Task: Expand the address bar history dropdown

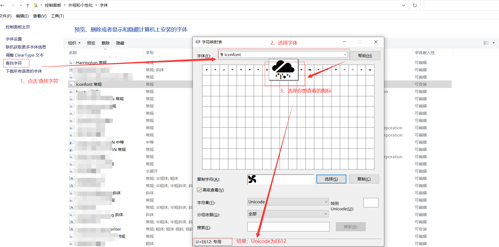Action: [x=403, y=5]
